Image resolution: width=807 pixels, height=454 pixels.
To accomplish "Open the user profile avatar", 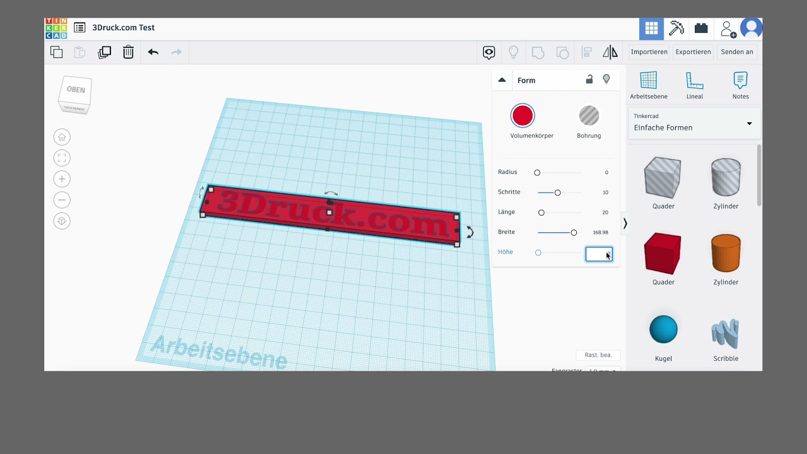I will click(752, 28).
